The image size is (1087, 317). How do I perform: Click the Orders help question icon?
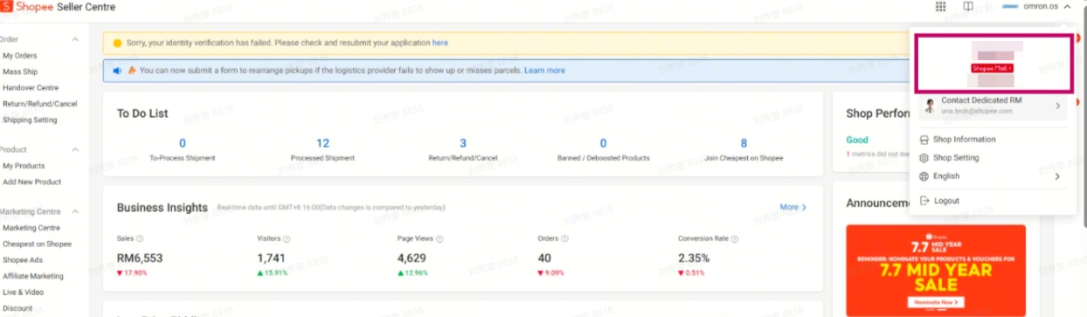(x=564, y=238)
